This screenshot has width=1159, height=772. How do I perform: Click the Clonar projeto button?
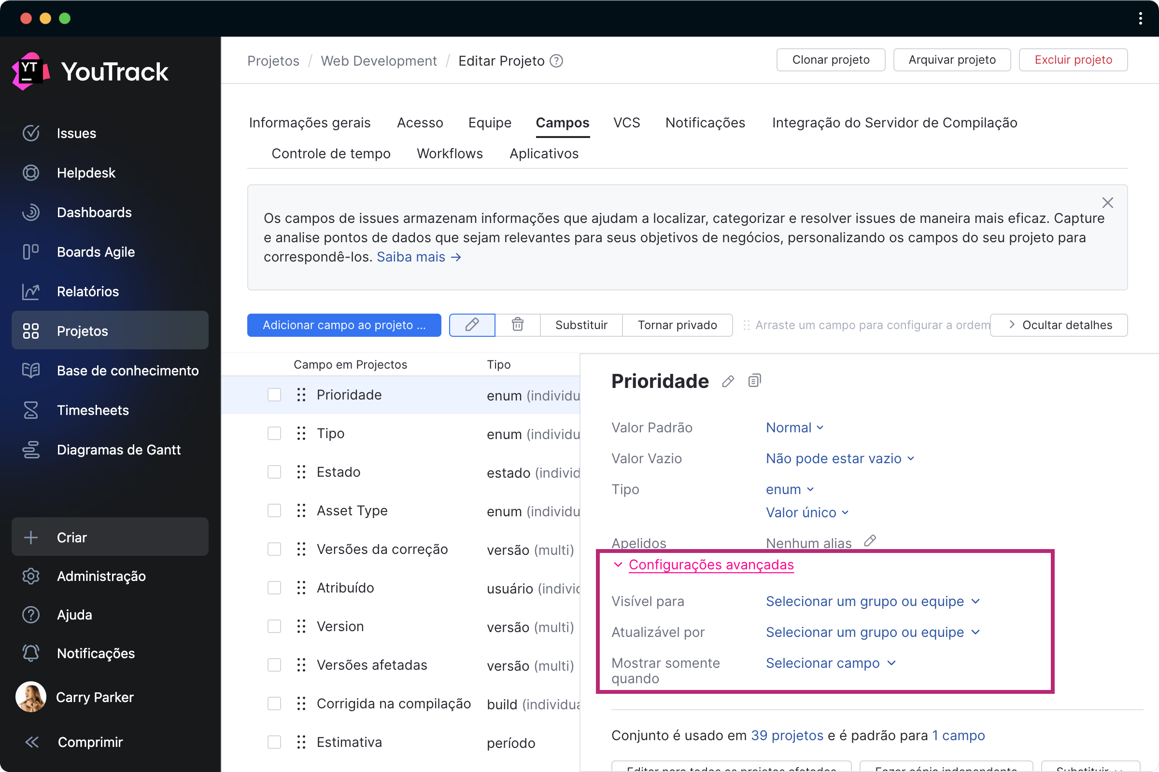pyautogui.click(x=831, y=59)
